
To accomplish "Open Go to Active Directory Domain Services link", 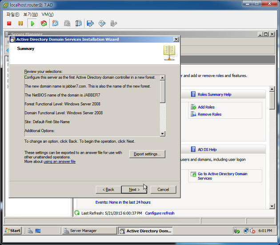I will 223,176.
